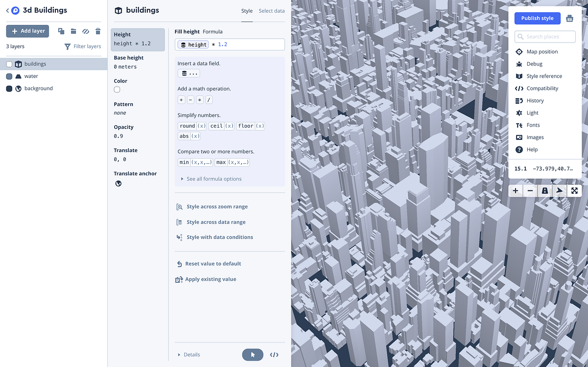The width and height of the screenshot is (588, 367).
Task: Click the water layer color swatch
Action: [x=9, y=76]
